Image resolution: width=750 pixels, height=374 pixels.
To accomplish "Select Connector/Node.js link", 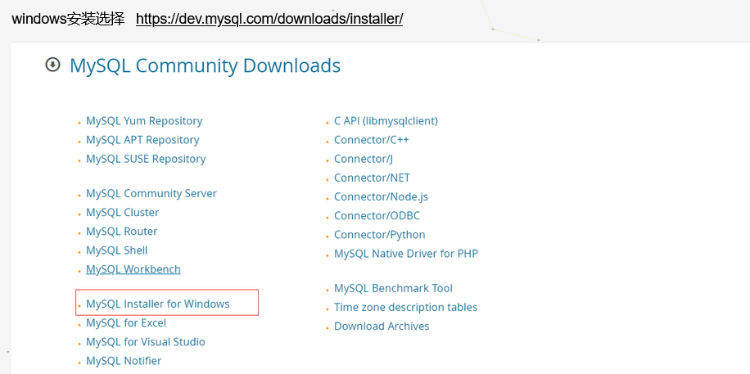I will (381, 196).
